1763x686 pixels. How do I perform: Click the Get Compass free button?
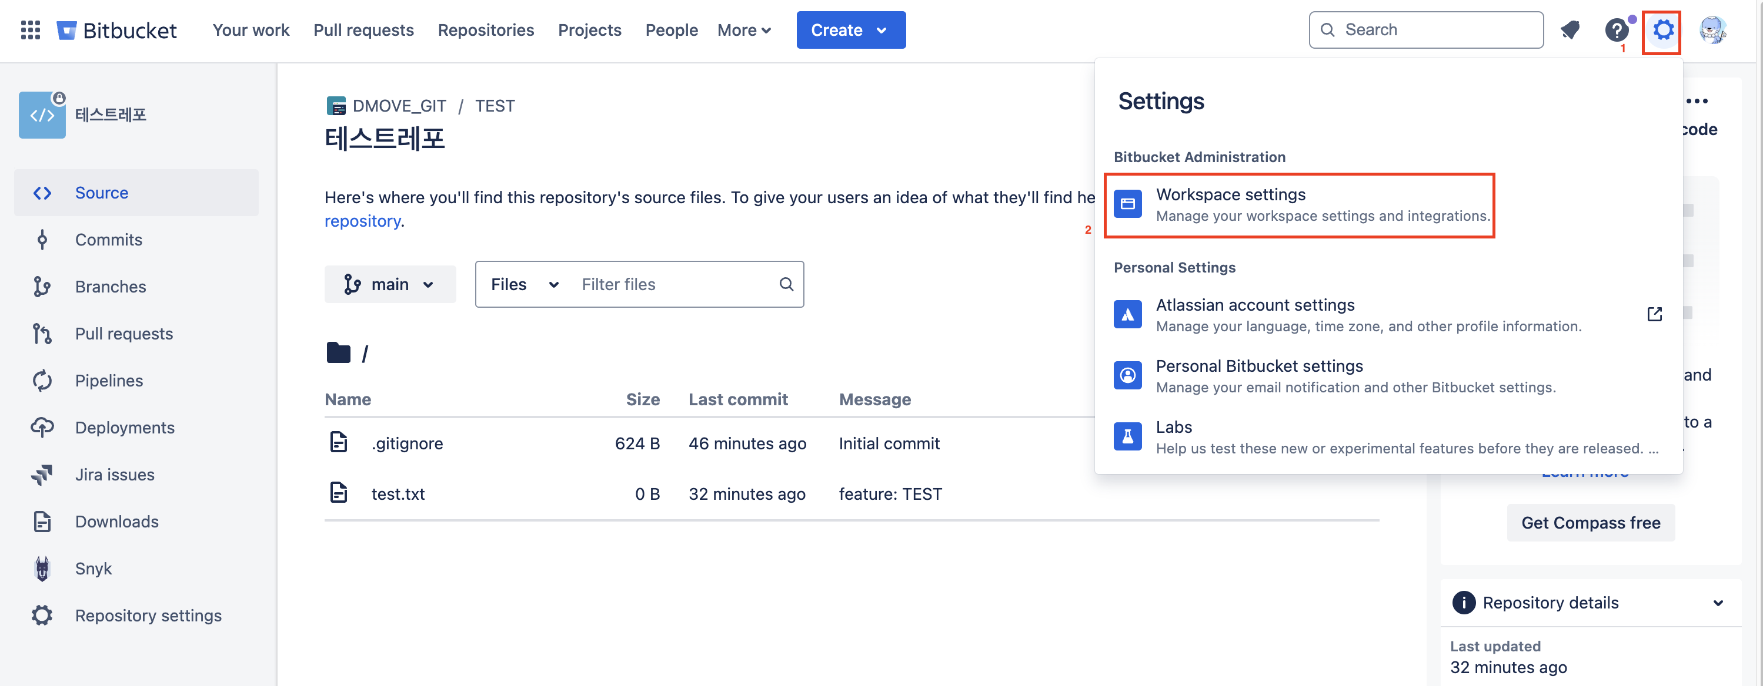(x=1590, y=523)
